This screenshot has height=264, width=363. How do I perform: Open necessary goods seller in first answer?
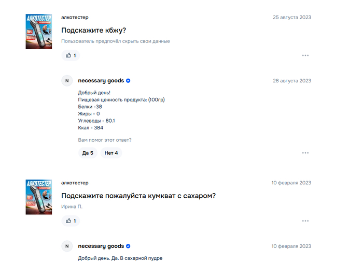[x=101, y=81]
